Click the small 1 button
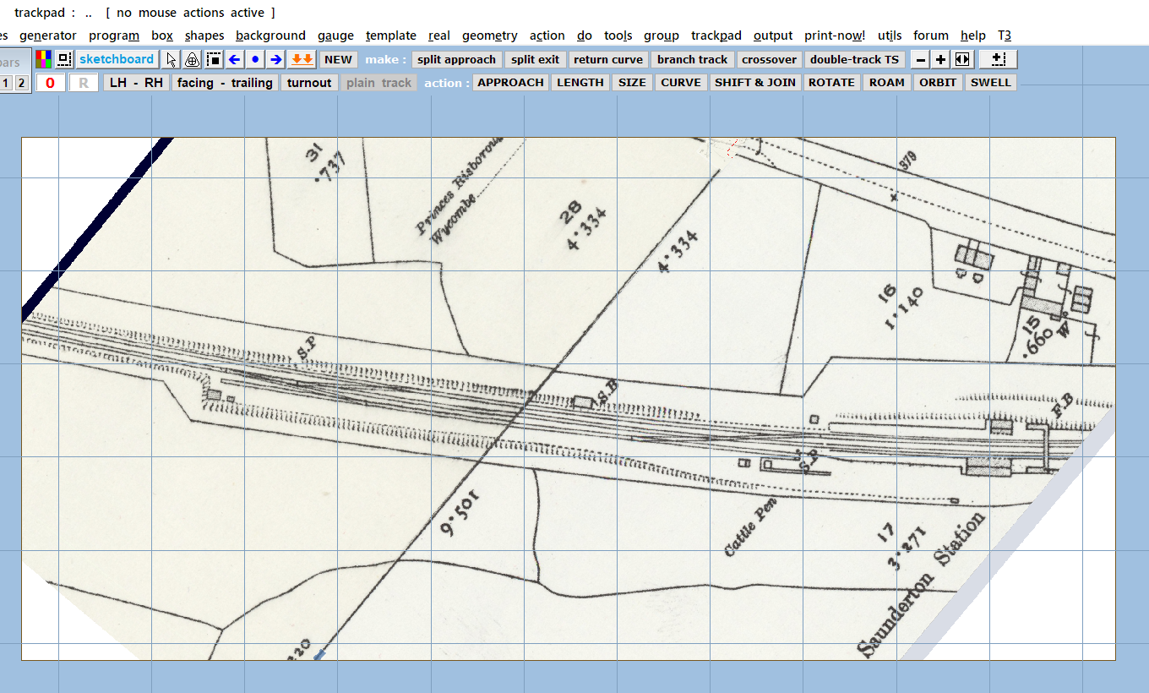The height and width of the screenshot is (693, 1149). 6,83
